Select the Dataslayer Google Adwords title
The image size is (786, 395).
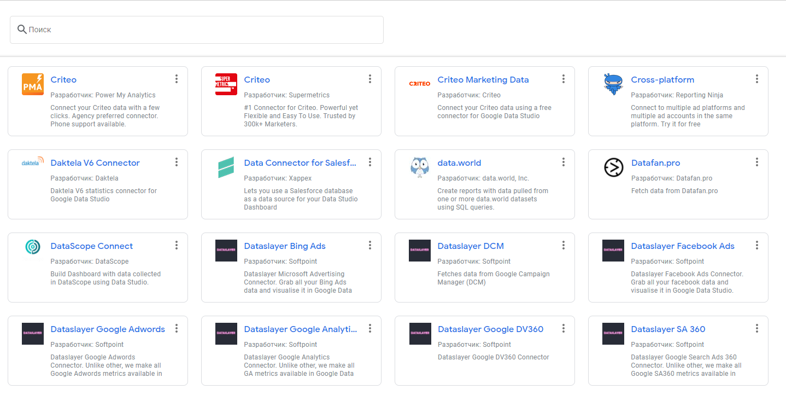[108, 329]
